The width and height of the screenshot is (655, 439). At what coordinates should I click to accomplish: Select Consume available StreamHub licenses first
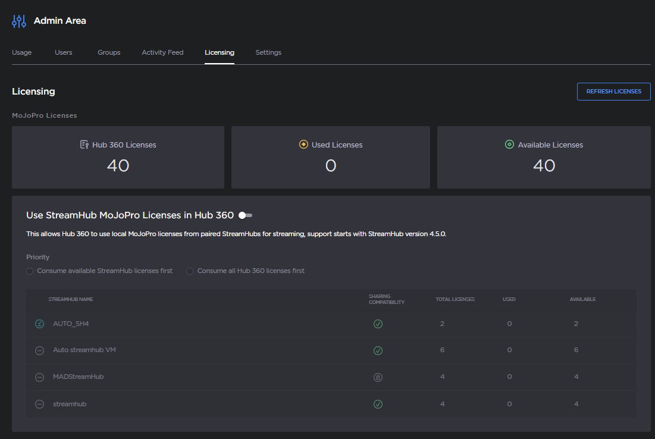click(30, 271)
